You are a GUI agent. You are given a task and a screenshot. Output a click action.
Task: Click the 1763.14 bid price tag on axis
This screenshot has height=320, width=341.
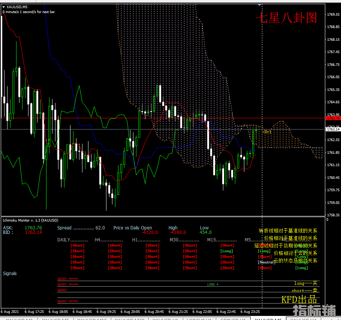click(333, 129)
